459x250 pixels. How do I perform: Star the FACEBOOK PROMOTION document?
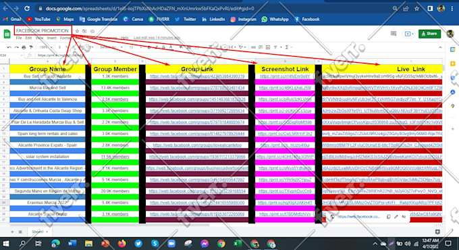click(77, 31)
